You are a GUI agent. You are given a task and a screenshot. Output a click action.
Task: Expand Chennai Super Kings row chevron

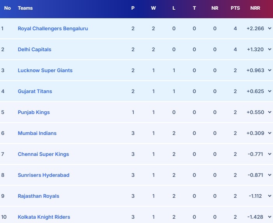click(269, 154)
